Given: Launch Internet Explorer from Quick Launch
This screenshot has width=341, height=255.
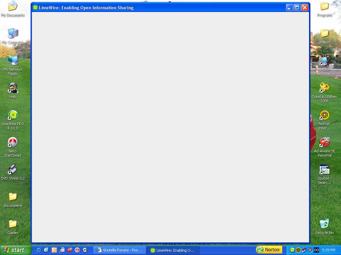Looking at the screenshot, I should click(39, 250).
